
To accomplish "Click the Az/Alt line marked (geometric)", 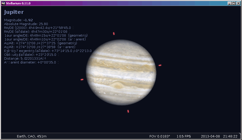I will 40,43.
